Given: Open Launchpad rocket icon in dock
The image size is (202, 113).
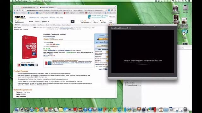Looking at the screenshot, I should pos(22,110).
